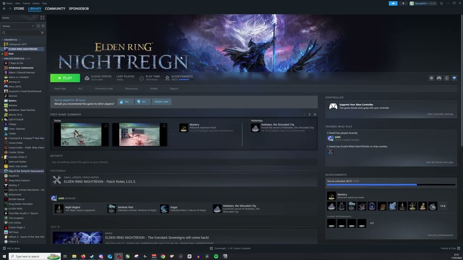Screen dimensions: 463x260
Task: Toggle ready-to-play filter icon
Action: 43,26
